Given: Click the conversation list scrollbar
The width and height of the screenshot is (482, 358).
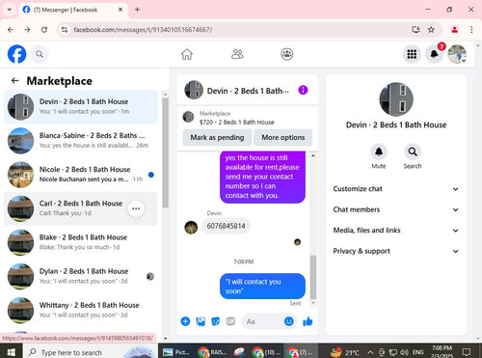Looking at the screenshot, I should (x=166, y=152).
